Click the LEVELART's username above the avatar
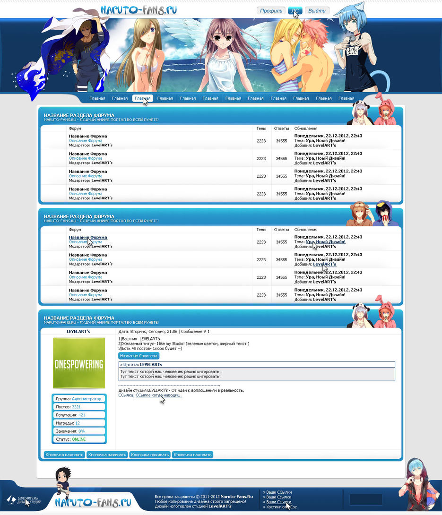 (x=78, y=331)
